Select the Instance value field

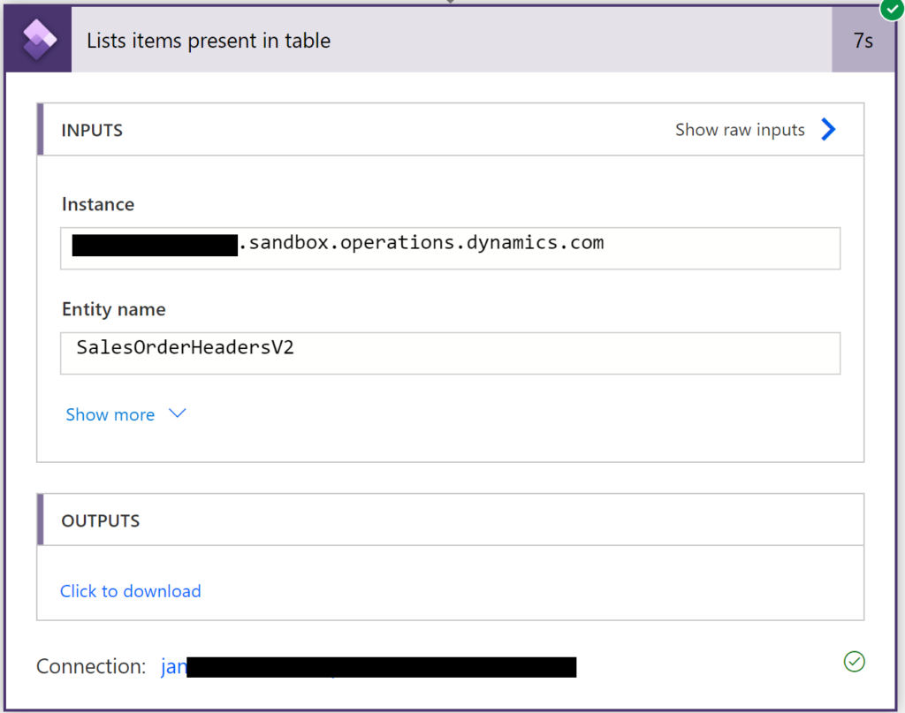(x=450, y=248)
